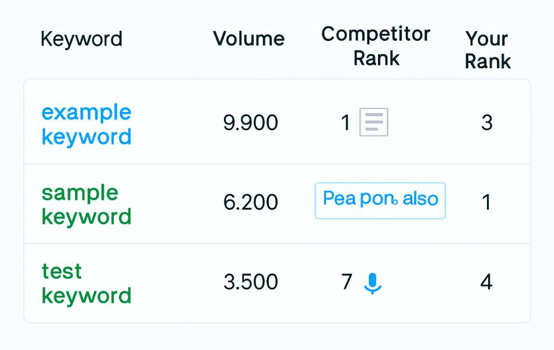Click the volume value 9.900

point(251,123)
